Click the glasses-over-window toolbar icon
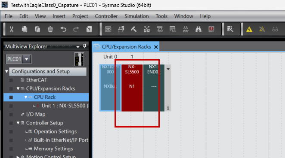 point(160,29)
